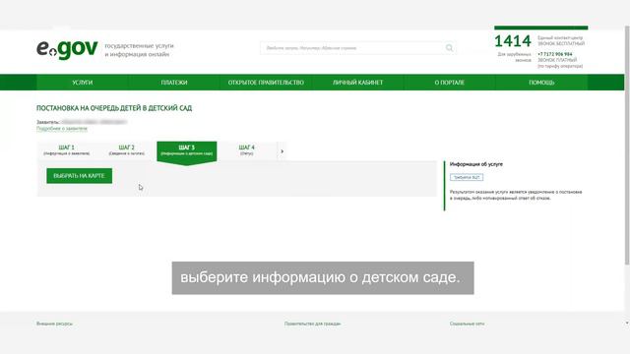This screenshot has height=354, width=630.
Task: Click the Информация об услуге heading
Action: tap(476, 164)
